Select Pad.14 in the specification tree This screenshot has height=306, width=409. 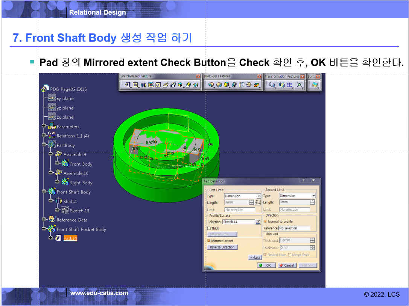tap(70, 238)
